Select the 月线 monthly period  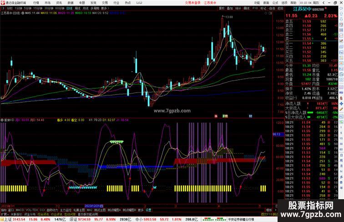86,8
